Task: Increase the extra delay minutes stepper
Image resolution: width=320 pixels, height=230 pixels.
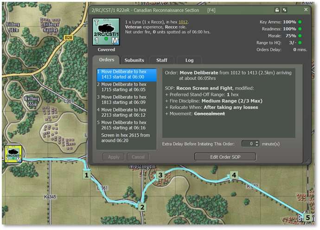Action: [x=257, y=142]
